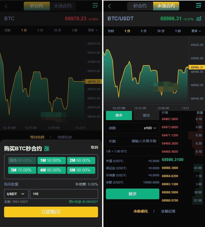Image resolution: width=205 pixels, height=227 pixels.
Task: Switch to 秒合约 tab beside highlighted 永续合约
Action: [140, 6]
